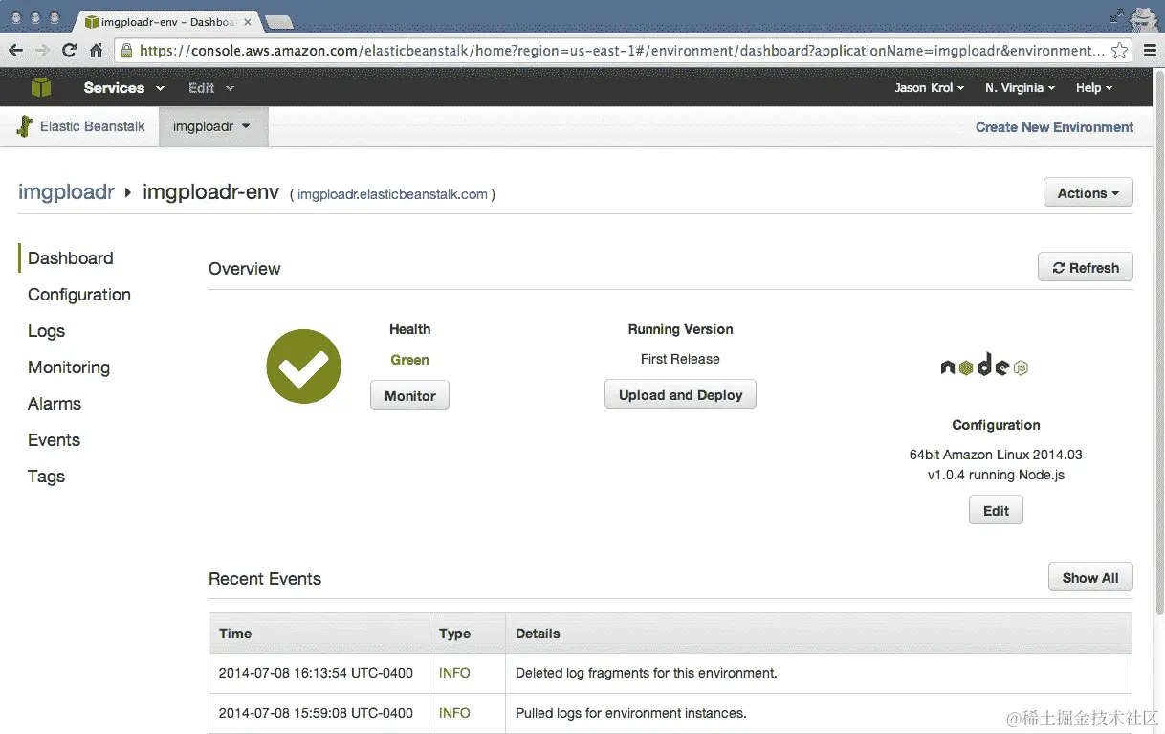Reload the page with the browser refresh icon
Viewport: 1165px width, 734px height.
coord(69,50)
